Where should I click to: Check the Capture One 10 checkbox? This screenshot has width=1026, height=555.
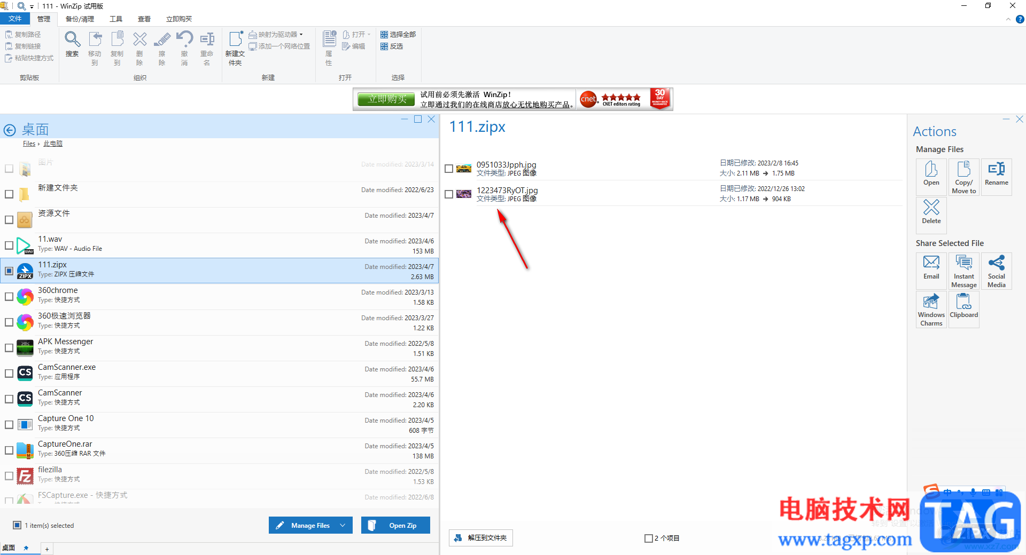(x=9, y=425)
